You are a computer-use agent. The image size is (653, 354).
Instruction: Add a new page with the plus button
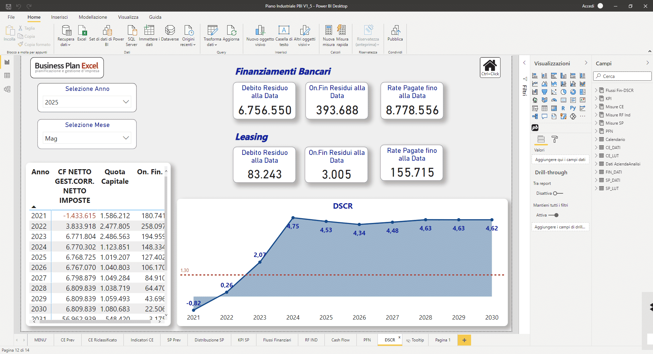[464, 340]
